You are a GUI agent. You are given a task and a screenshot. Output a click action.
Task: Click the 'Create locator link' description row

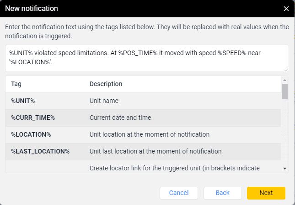(175, 168)
